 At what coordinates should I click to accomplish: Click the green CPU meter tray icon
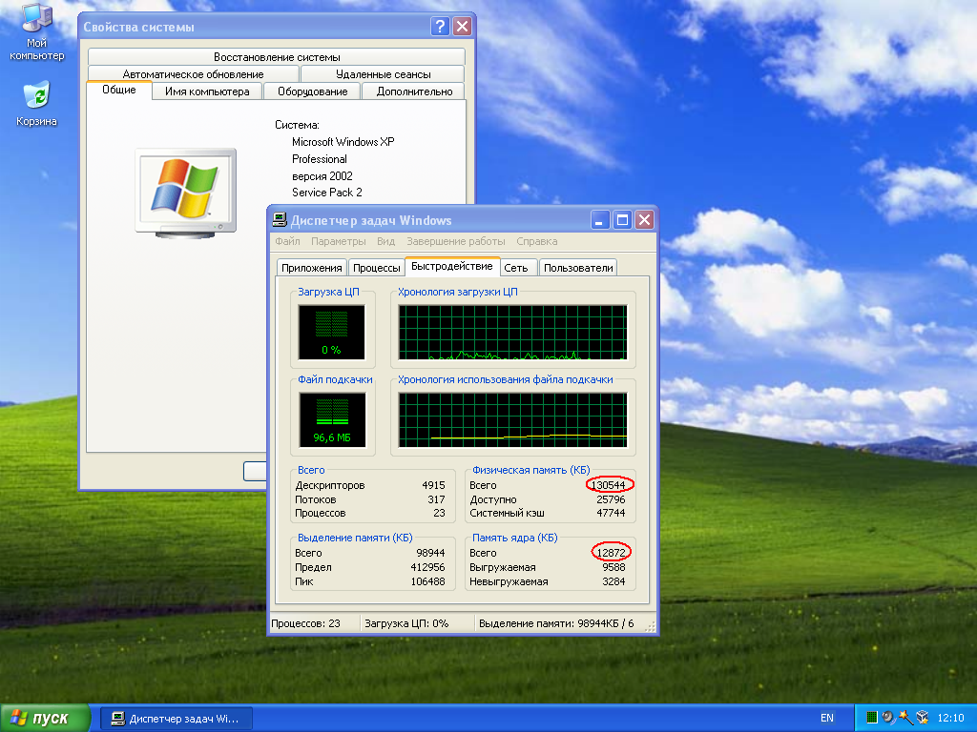pos(872,718)
